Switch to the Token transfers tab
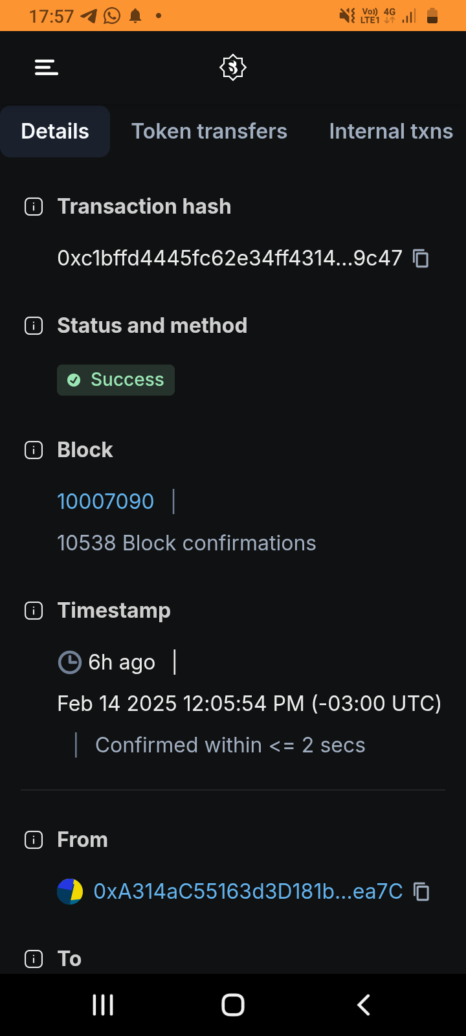 209,131
